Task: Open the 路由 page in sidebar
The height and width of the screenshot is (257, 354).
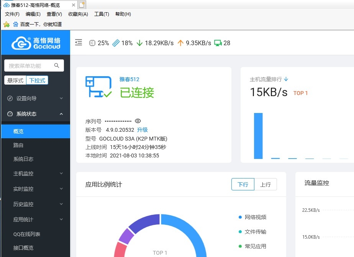Action: coord(18,145)
